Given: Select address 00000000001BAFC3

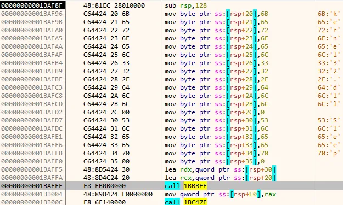Looking at the screenshot, I should pos(32,87).
